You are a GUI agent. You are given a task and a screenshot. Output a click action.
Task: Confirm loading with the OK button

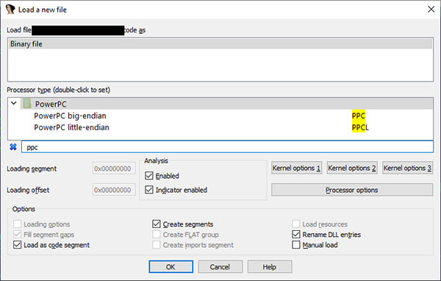tap(171, 266)
